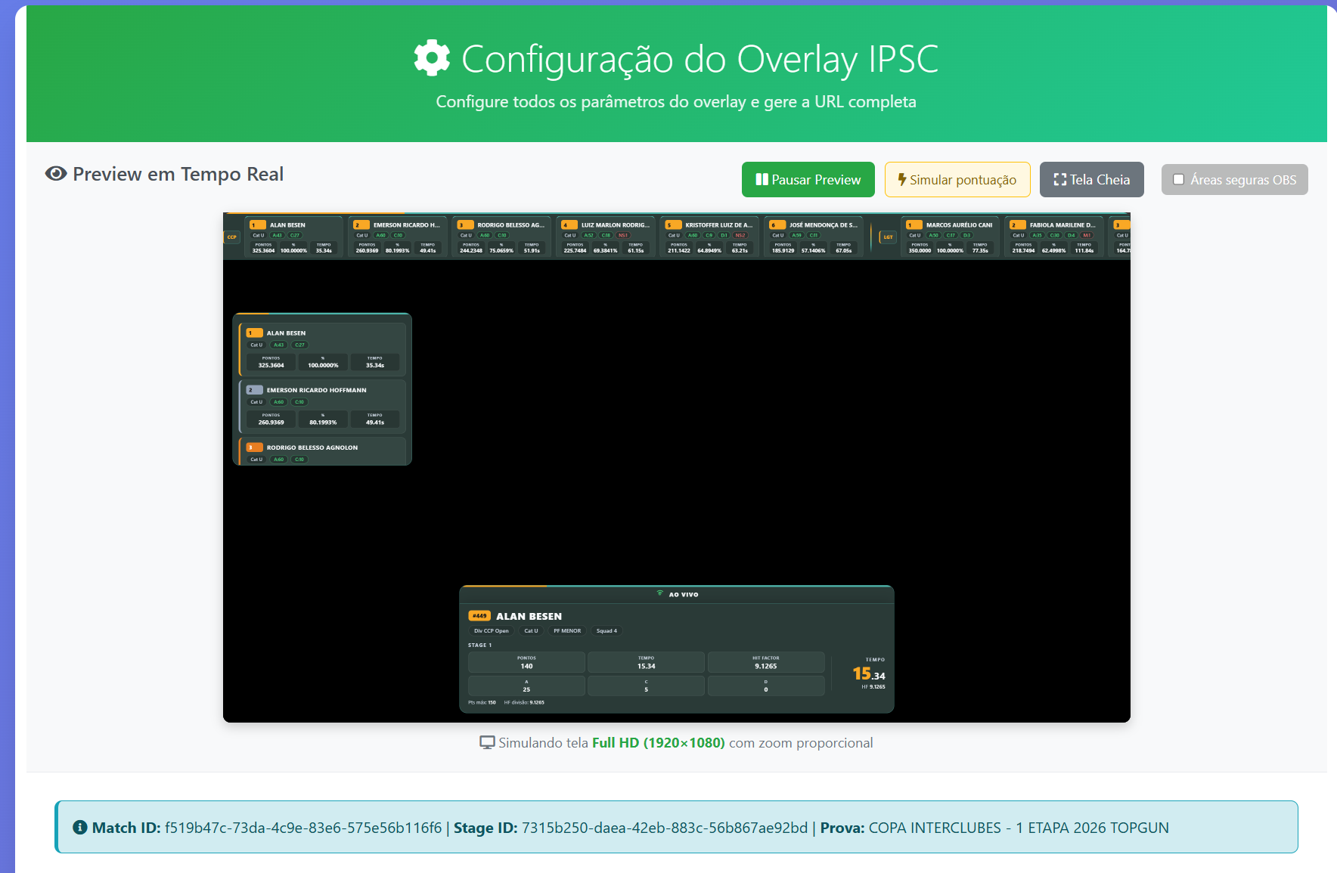This screenshot has height=873, width=1337.
Task: Click the PF MENOR tag in live card
Action: [567, 631]
